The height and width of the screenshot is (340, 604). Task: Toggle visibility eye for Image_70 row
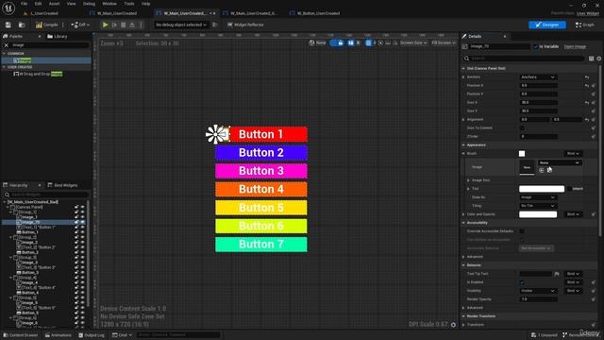pyautogui.click(x=82, y=222)
